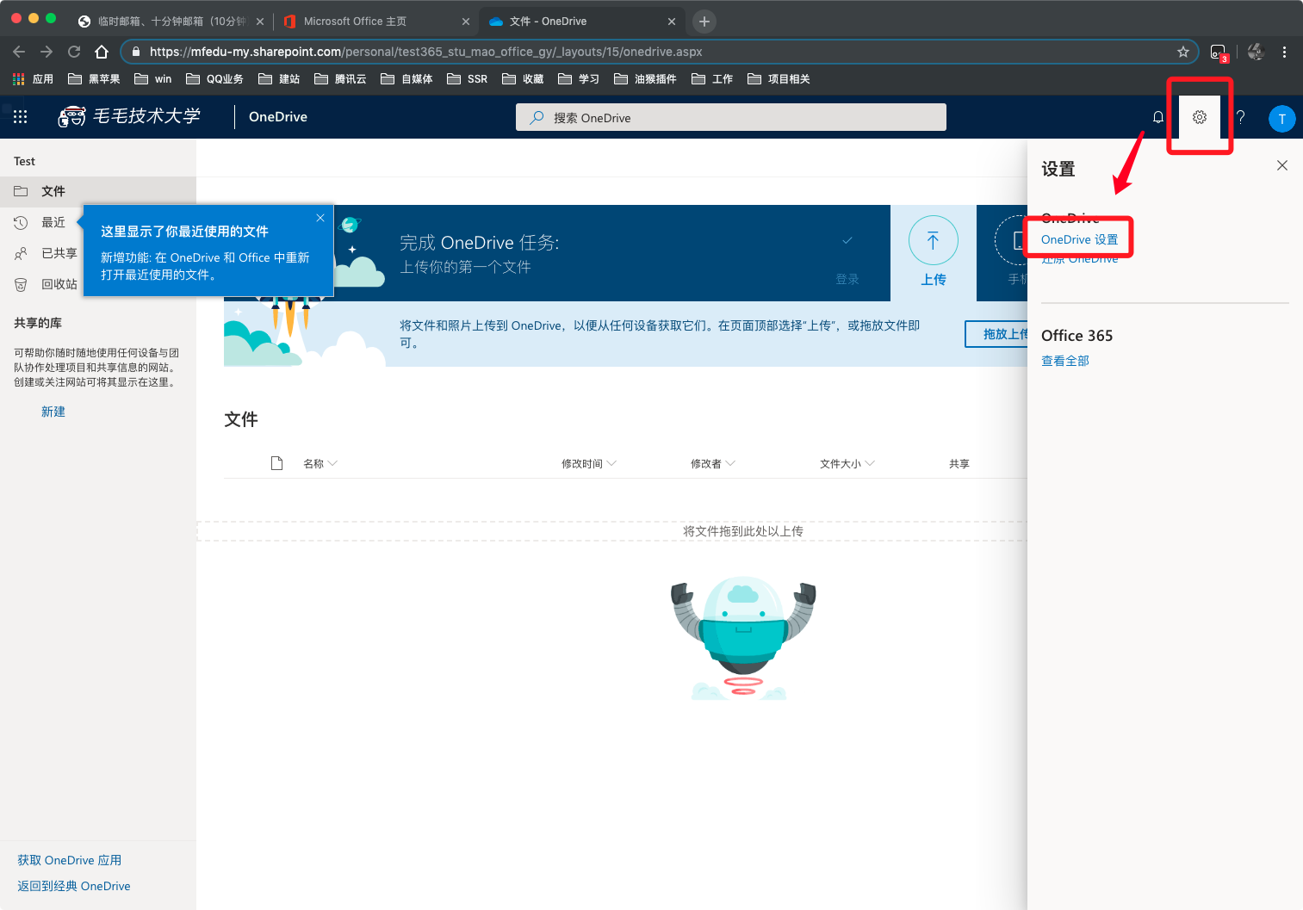This screenshot has width=1303, height=910.
Task: Open the account avatar T menu
Action: tap(1282, 119)
